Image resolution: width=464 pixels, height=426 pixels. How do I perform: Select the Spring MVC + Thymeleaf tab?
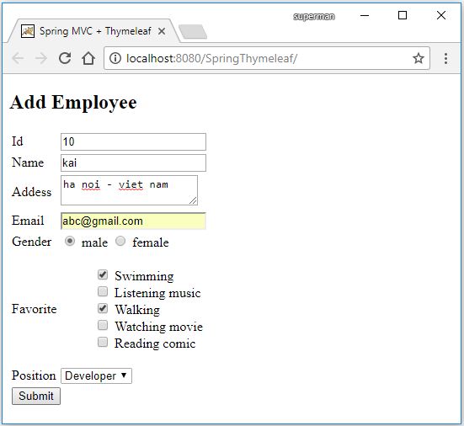click(x=94, y=31)
